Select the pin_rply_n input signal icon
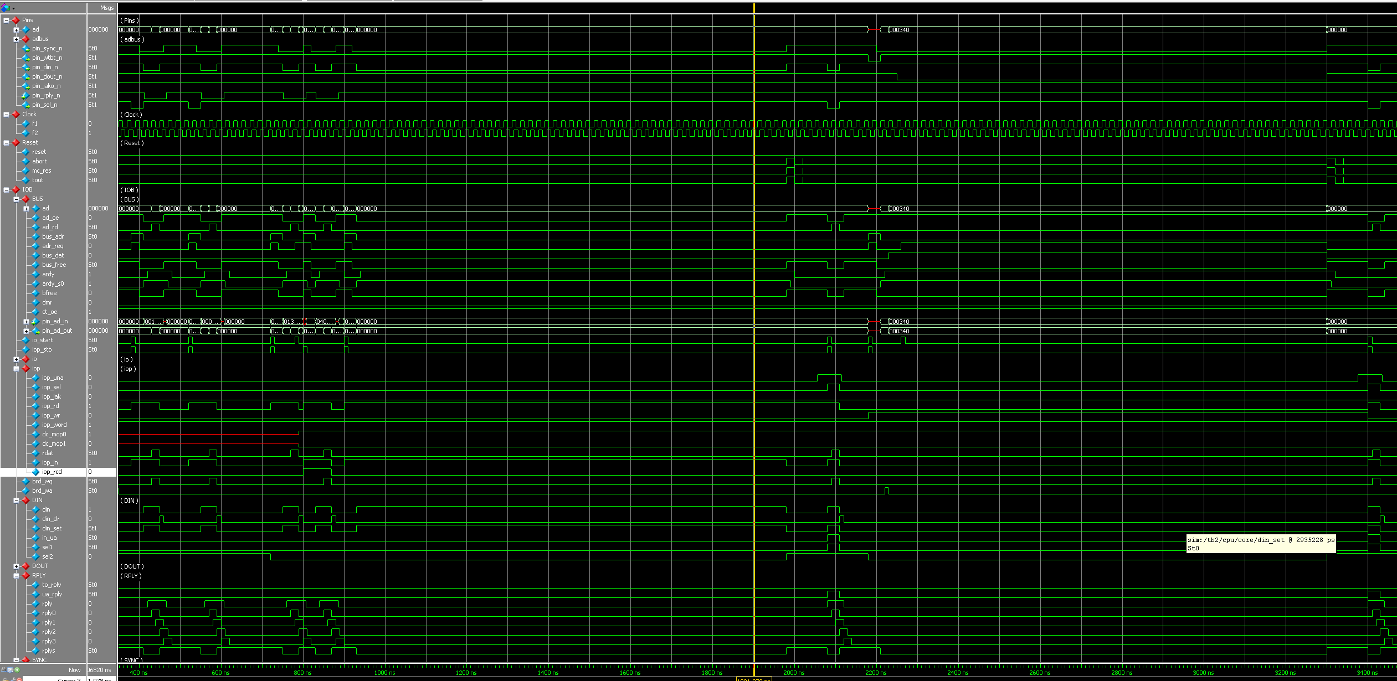1397x681 pixels. pyautogui.click(x=25, y=96)
